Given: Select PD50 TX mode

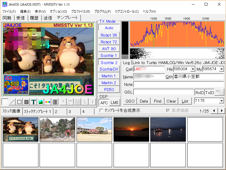Looking at the screenshot, I should coord(109,90).
